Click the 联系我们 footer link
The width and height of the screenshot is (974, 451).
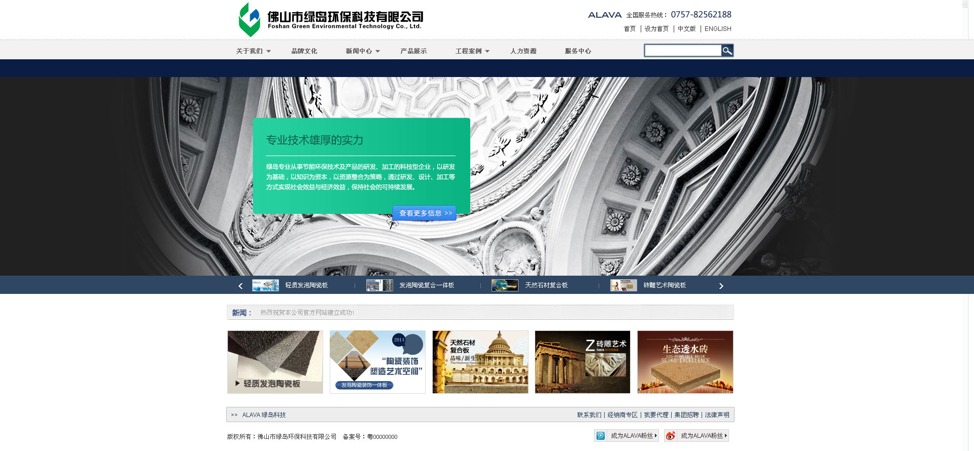pyautogui.click(x=589, y=415)
